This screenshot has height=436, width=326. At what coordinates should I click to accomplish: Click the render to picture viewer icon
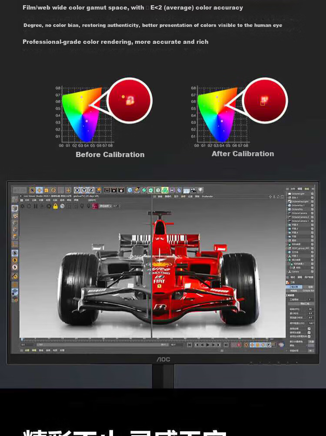(114, 190)
